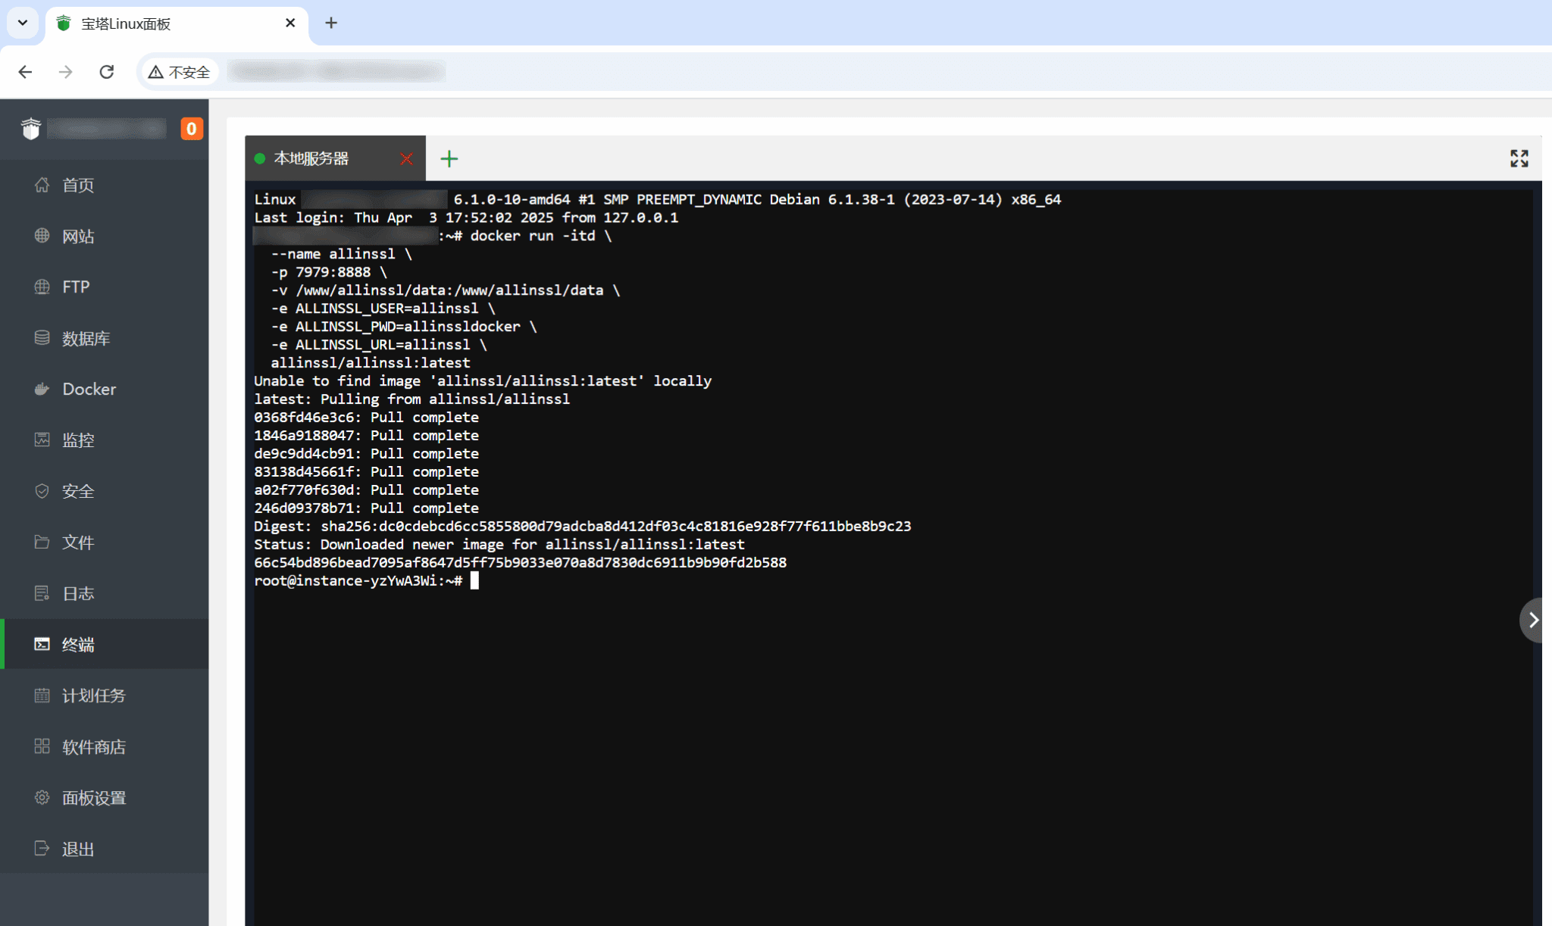The width and height of the screenshot is (1552, 926).
Task: Open the 监控 monitoring page
Action: click(77, 440)
